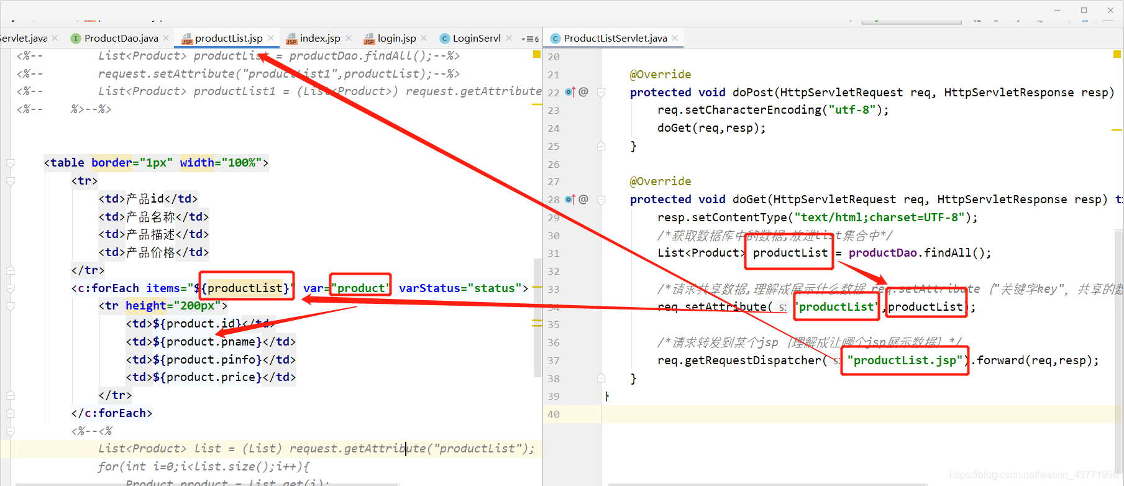Open the index.jsp tab
The height and width of the screenshot is (486, 1124).
point(319,38)
